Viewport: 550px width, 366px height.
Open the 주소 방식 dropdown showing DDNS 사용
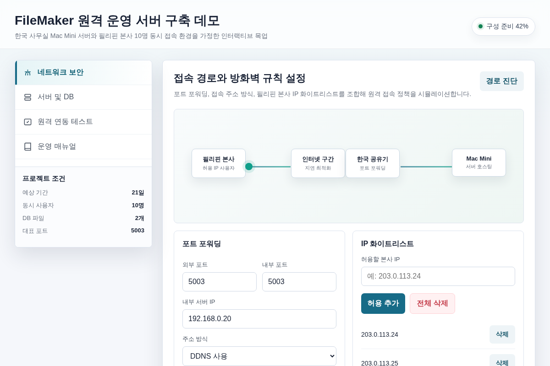point(259,356)
